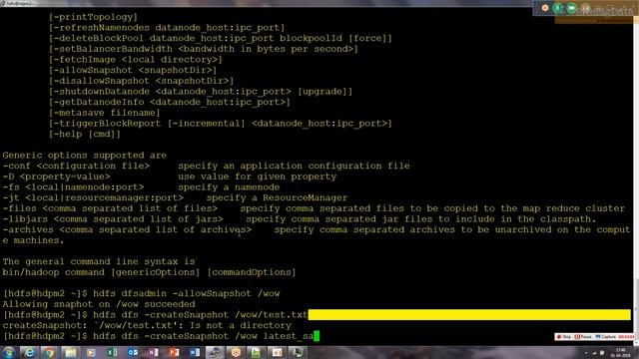Screen dimensions: 639x359
Task: Click the green camera icon in top overlay
Action: (x=571, y=8)
